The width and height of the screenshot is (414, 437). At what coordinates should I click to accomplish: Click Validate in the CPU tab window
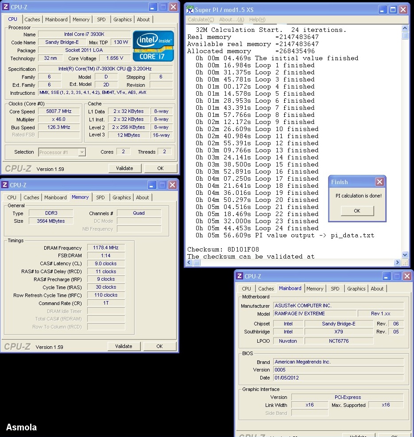(x=124, y=168)
